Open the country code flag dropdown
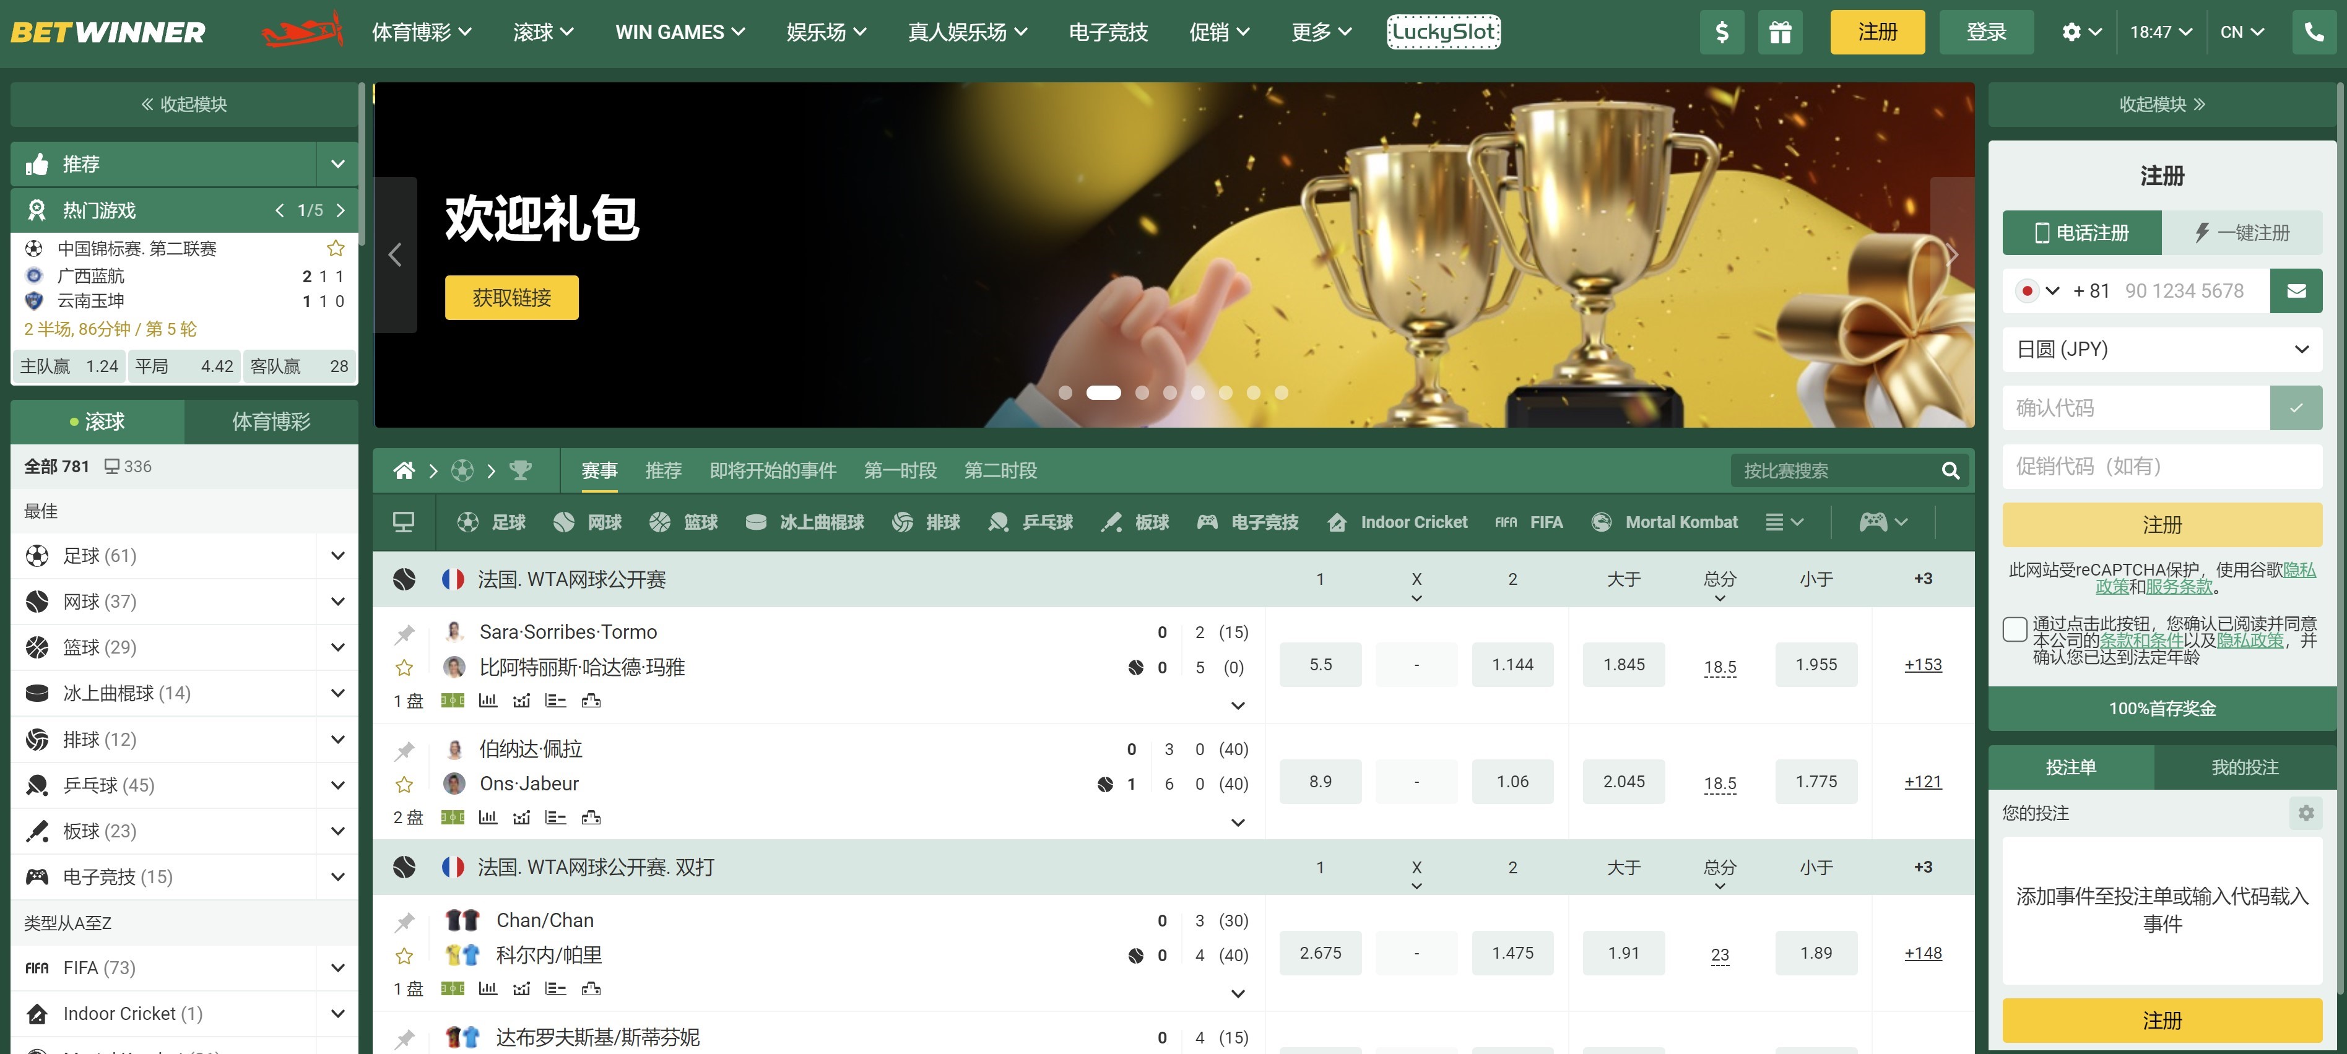The image size is (2347, 1054). 2037,292
